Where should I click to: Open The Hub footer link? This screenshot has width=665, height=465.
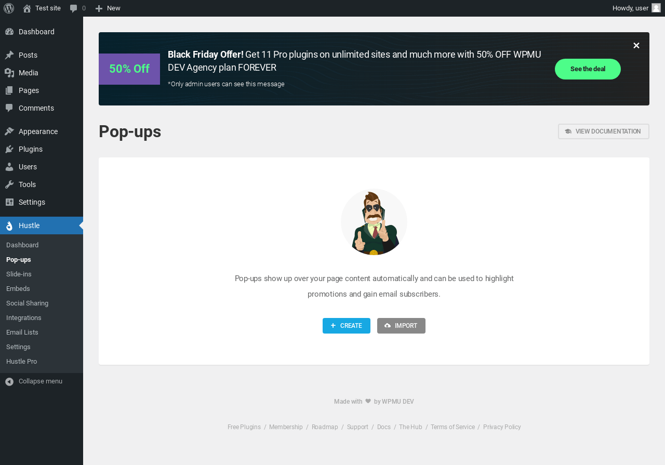pos(410,427)
